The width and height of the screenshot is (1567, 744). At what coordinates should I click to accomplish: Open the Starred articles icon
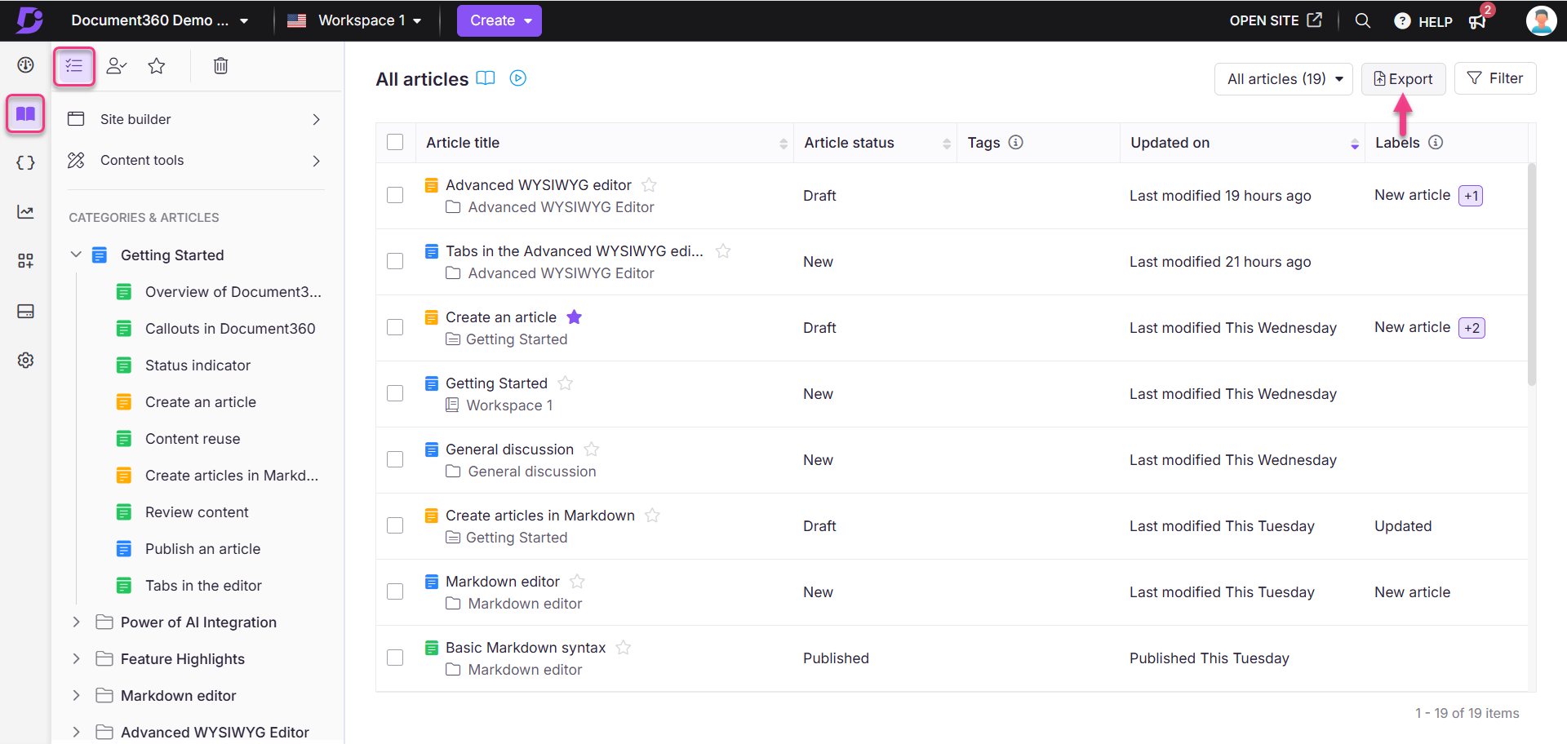(x=157, y=66)
